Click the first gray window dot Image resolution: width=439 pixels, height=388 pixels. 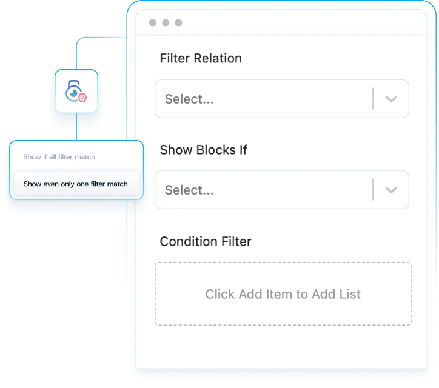[152, 23]
